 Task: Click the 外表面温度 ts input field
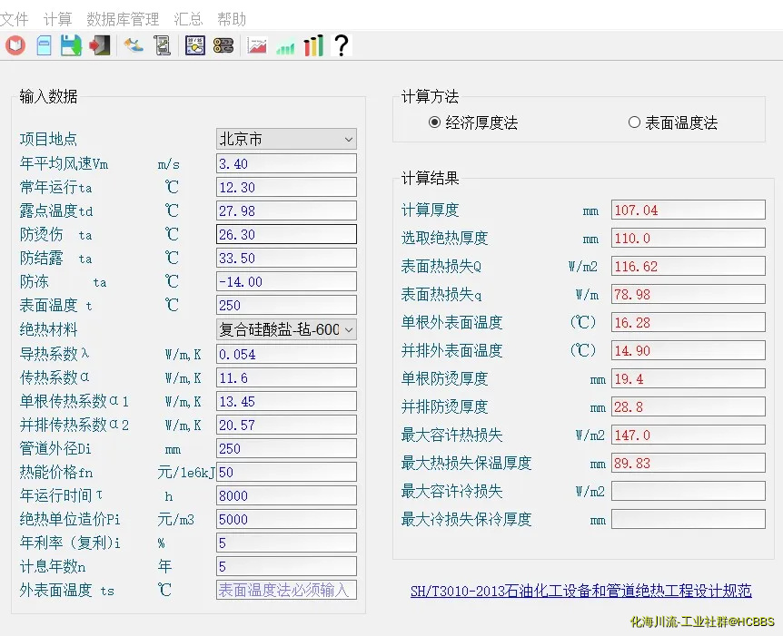(287, 590)
